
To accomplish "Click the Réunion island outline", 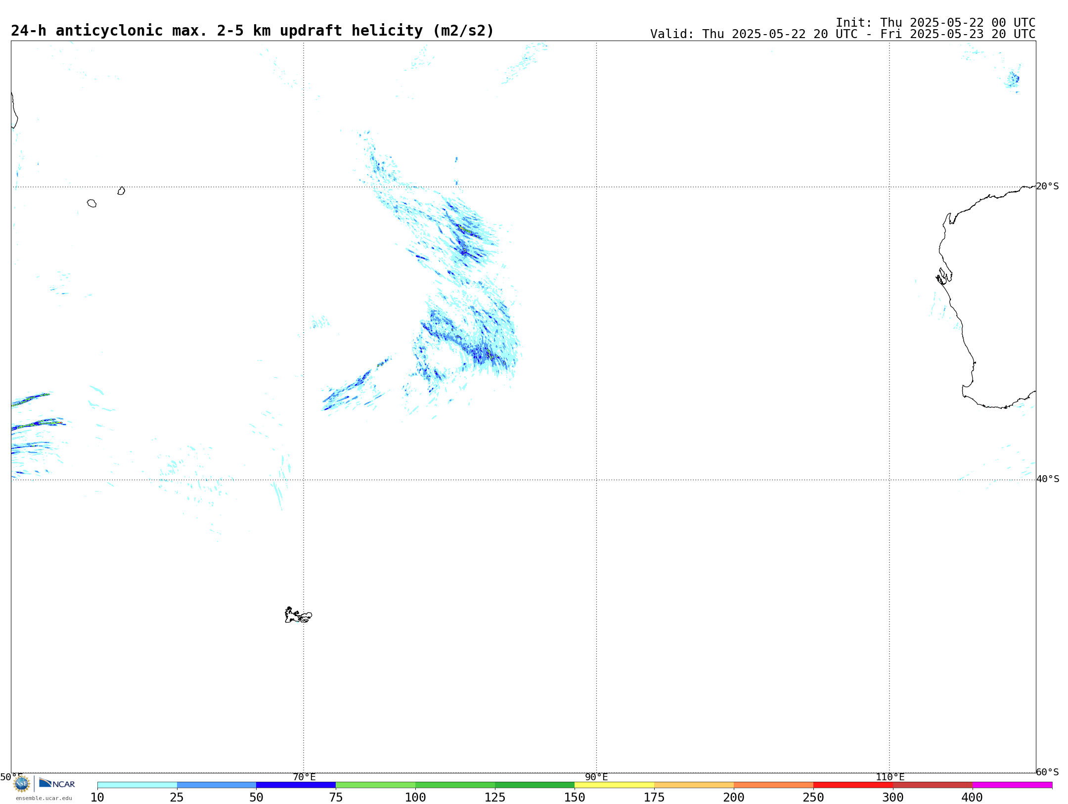I will [x=91, y=203].
